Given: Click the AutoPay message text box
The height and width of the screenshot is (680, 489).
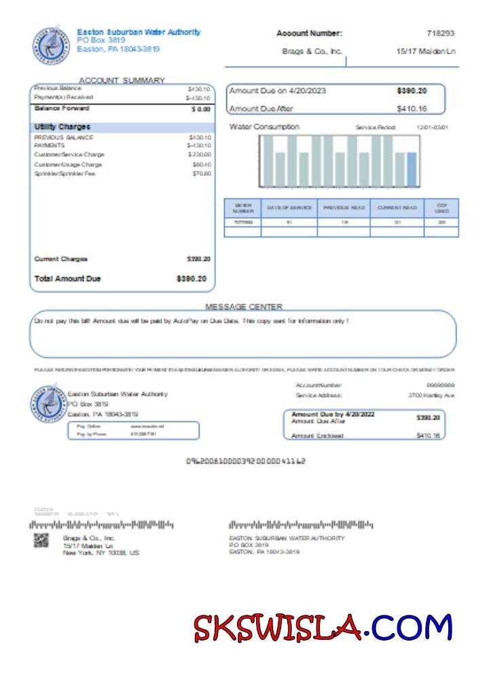Looking at the screenshot, I should [243, 334].
